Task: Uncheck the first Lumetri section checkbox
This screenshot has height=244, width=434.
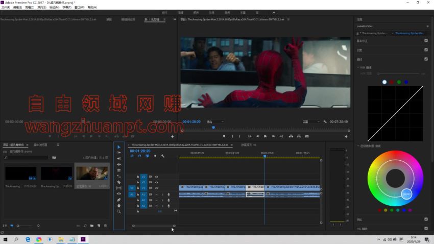Action: [x=426, y=40]
